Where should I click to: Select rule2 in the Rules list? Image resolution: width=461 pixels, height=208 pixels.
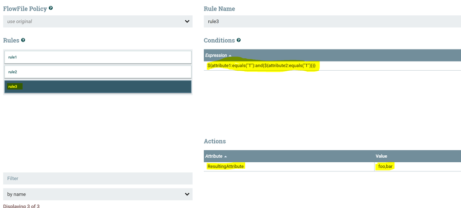[x=97, y=72]
